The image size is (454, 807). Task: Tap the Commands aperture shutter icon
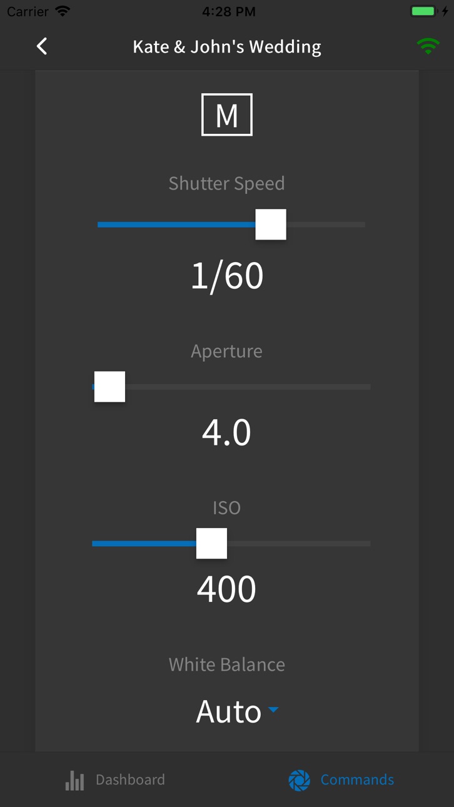(299, 780)
